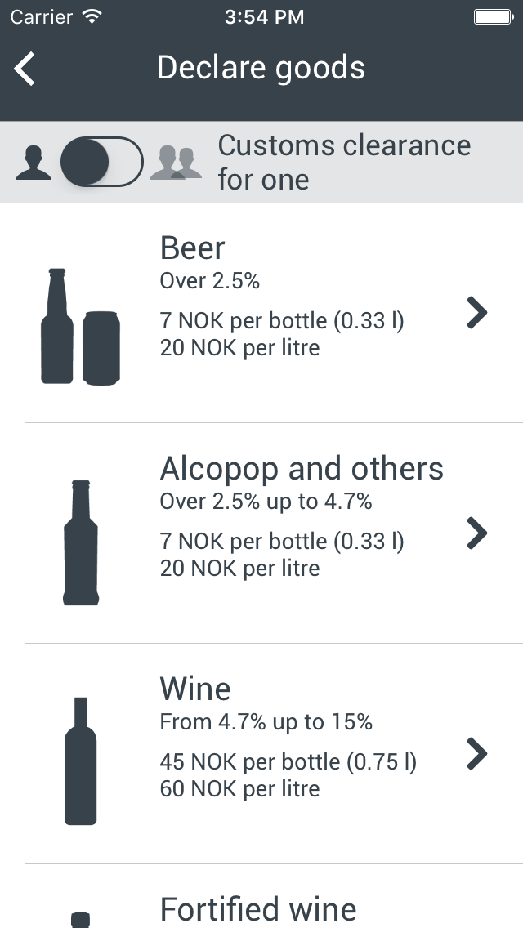
Task: Click the single person icon
Action: tap(34, 163)
